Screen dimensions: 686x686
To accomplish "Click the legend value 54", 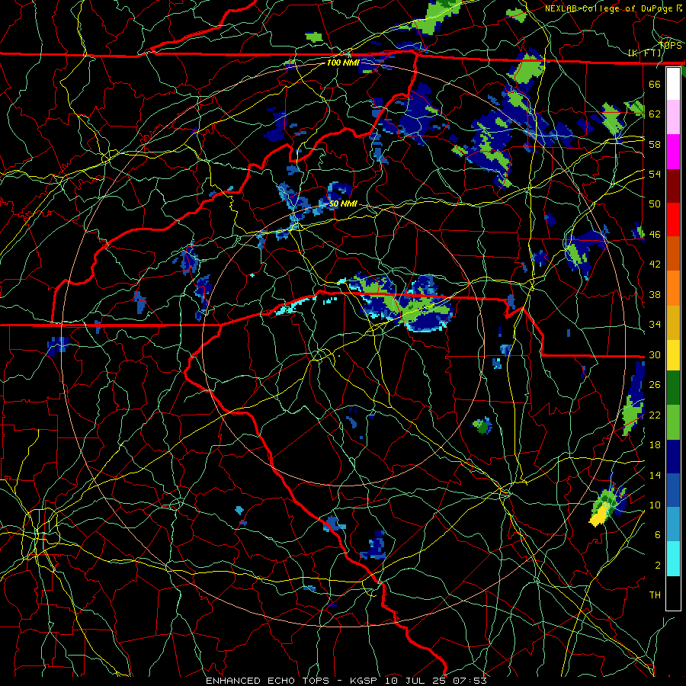I will point(655,174).
